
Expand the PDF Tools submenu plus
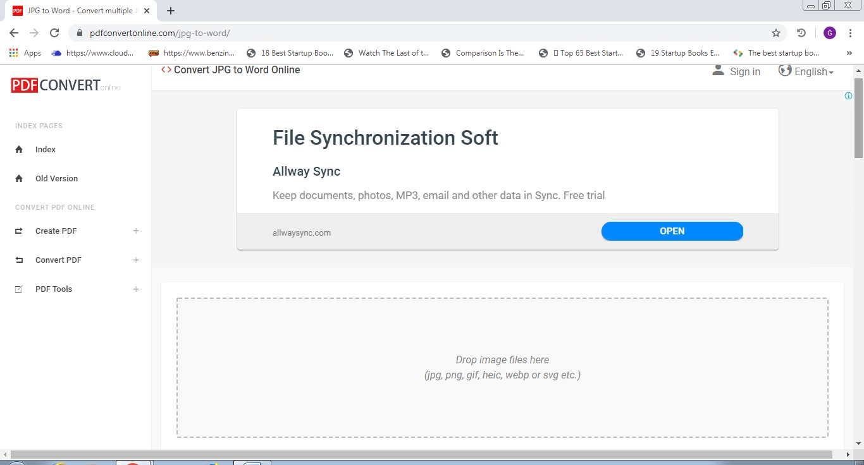(136, 289)
